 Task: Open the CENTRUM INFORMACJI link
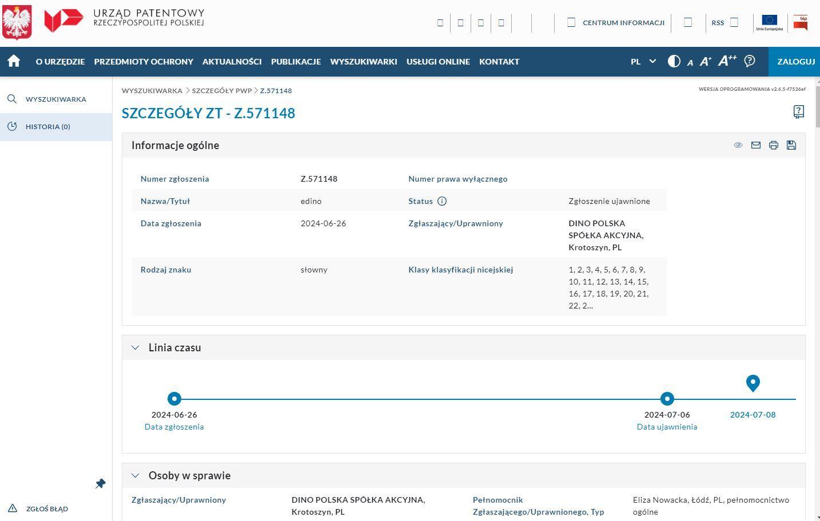tap(623, 23)
